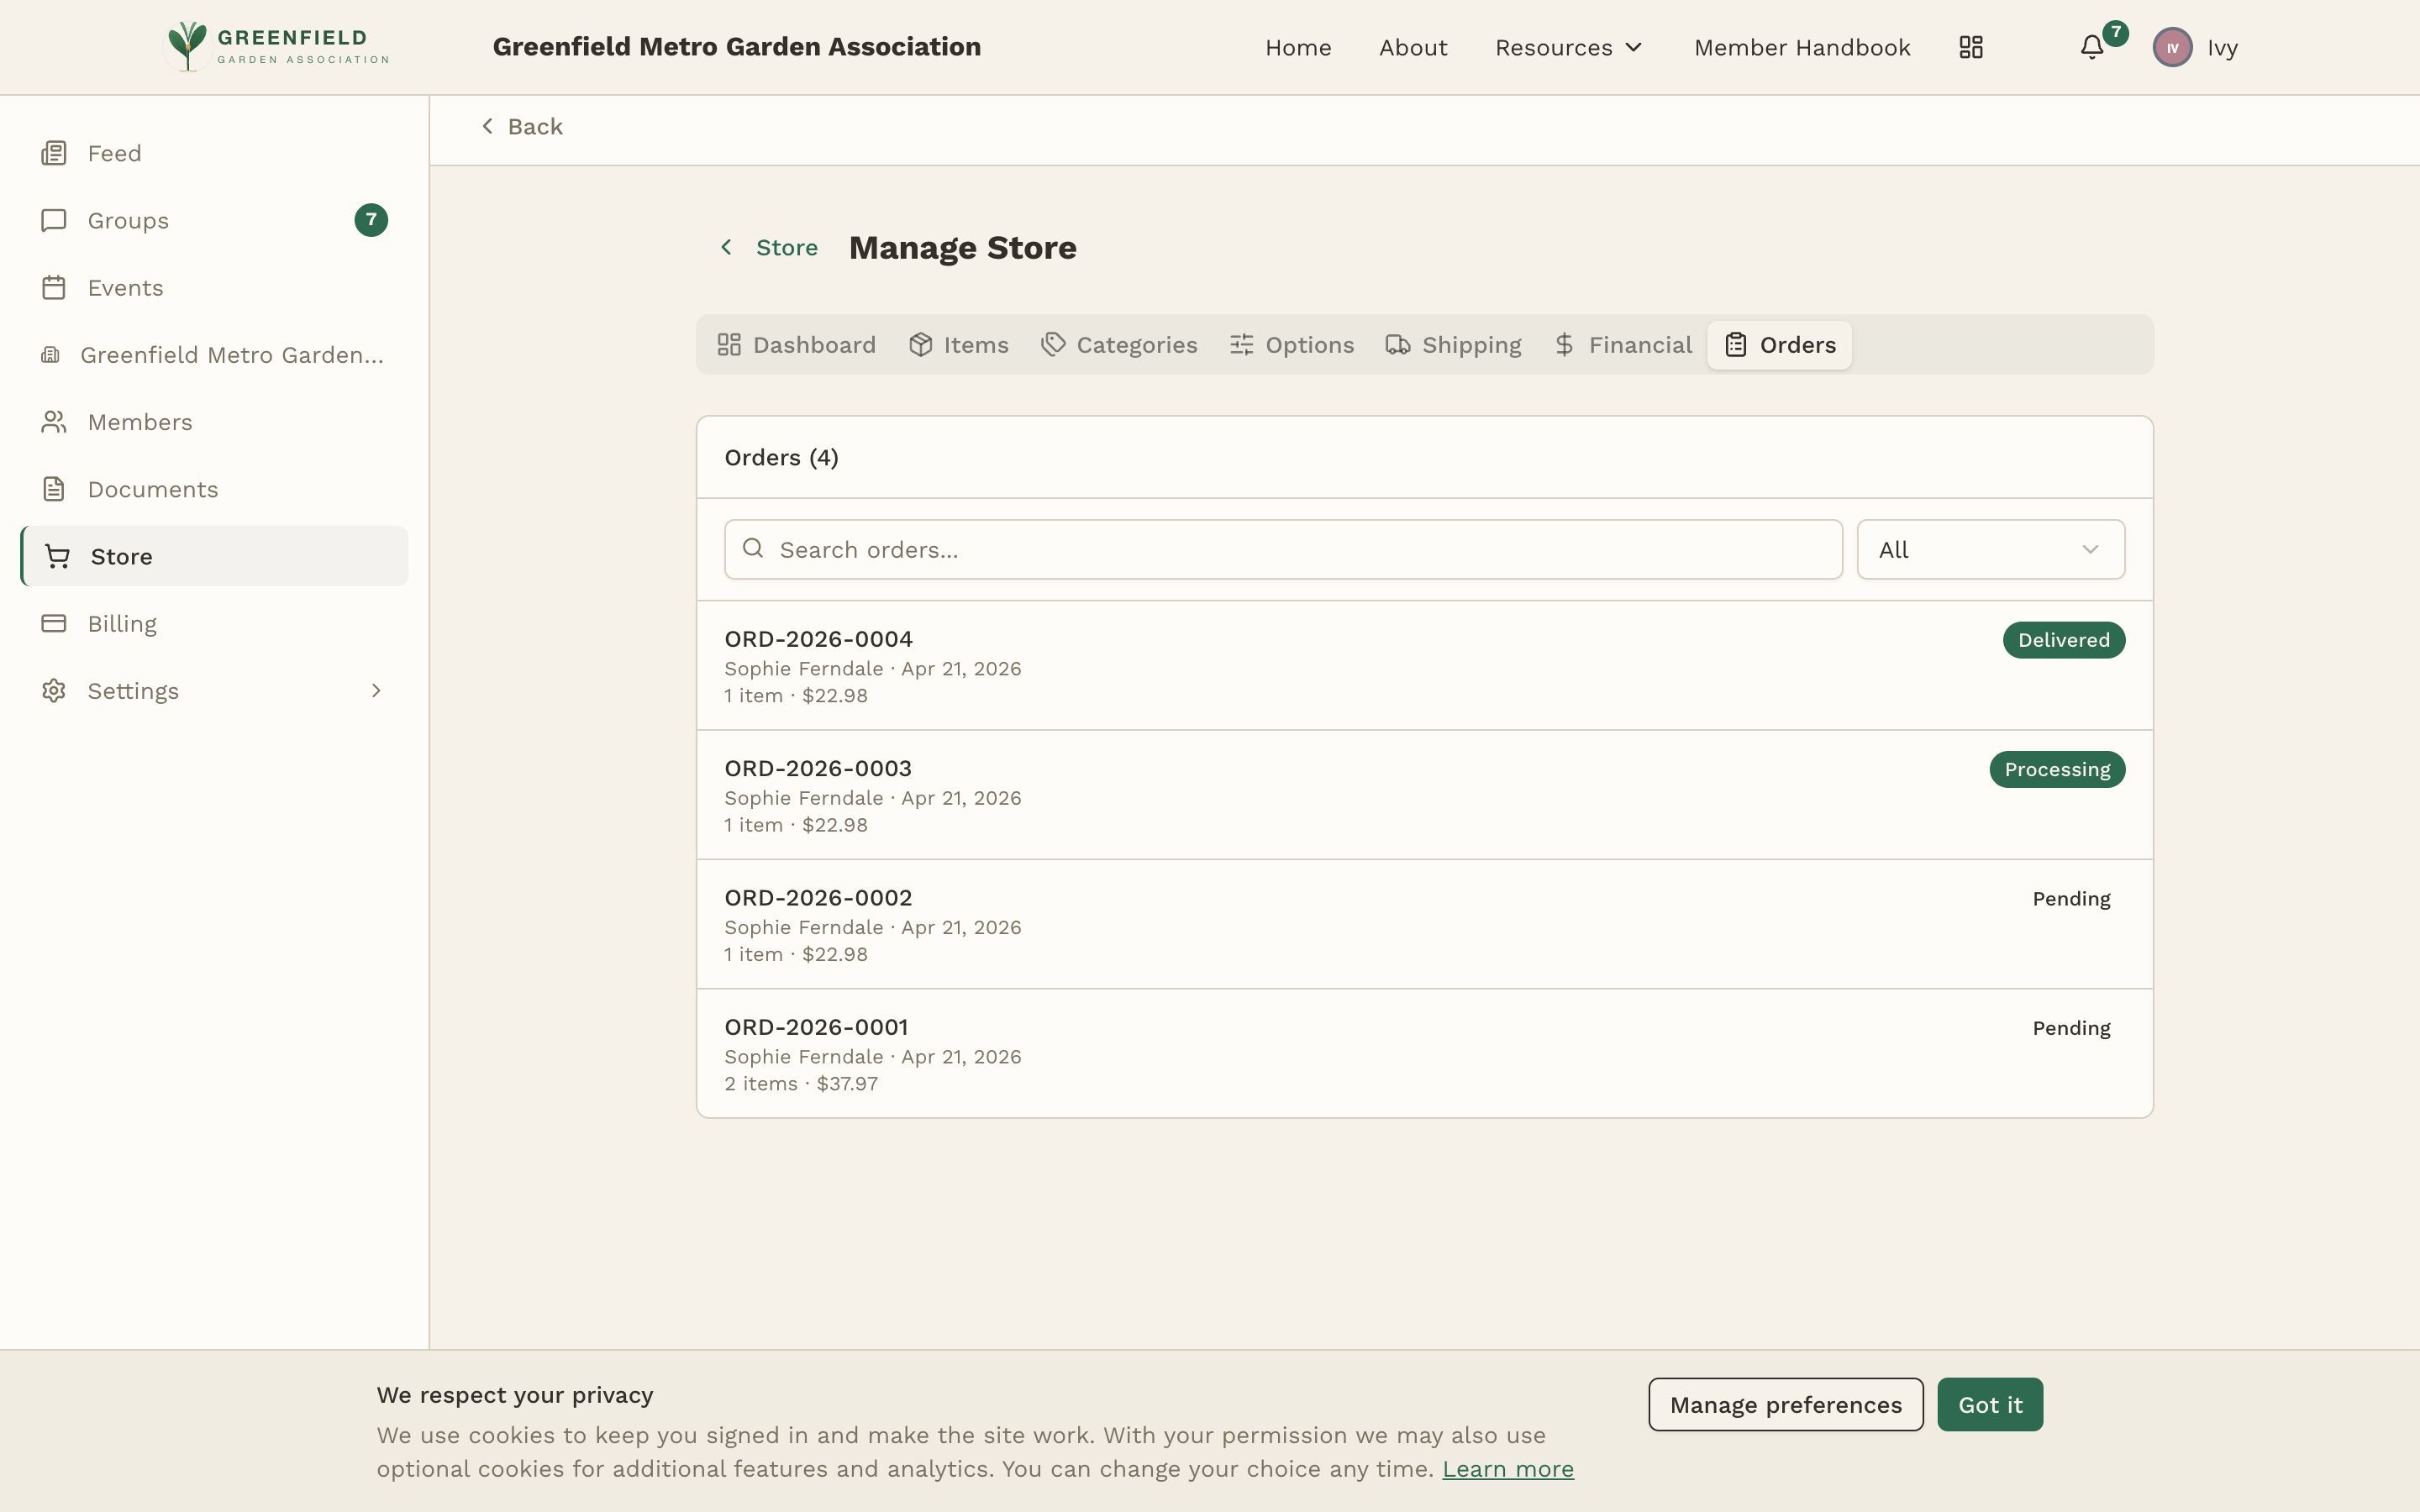Open the All status filter dropdown
The width and height of the screenshot is (2420, 1512).
[1990, 549]
